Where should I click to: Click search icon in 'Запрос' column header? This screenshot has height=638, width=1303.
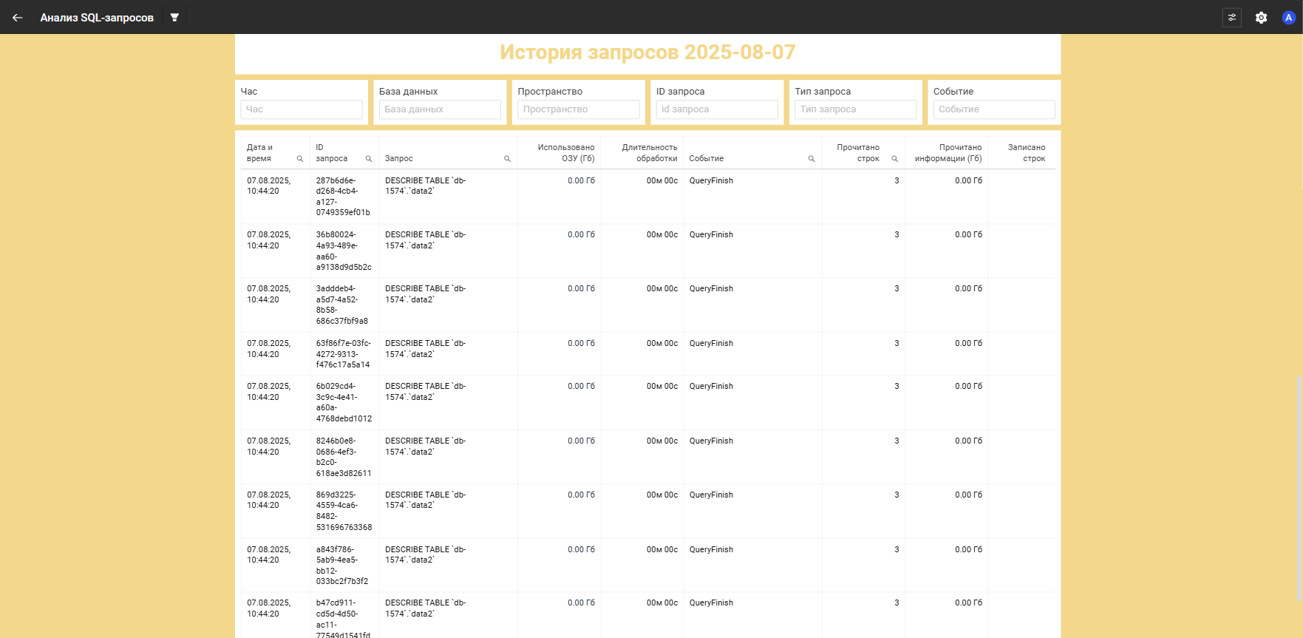click(507, 159)
